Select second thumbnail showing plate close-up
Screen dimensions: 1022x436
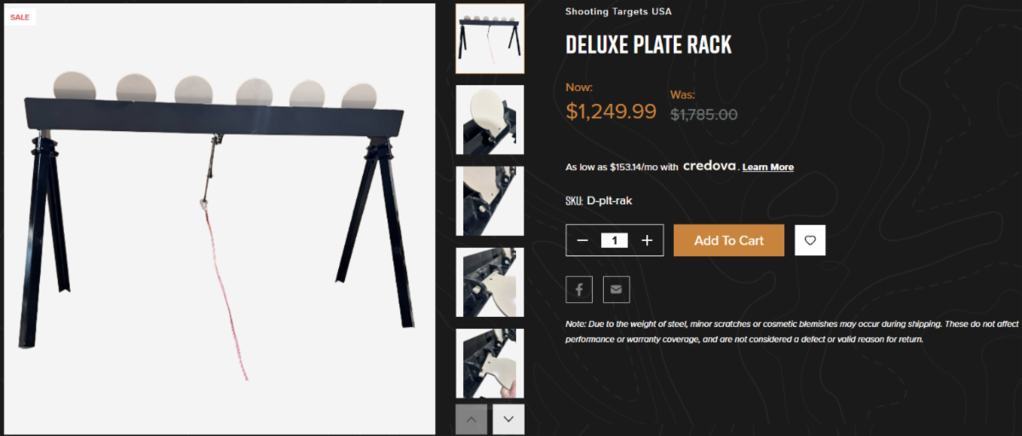coord(491,120)
